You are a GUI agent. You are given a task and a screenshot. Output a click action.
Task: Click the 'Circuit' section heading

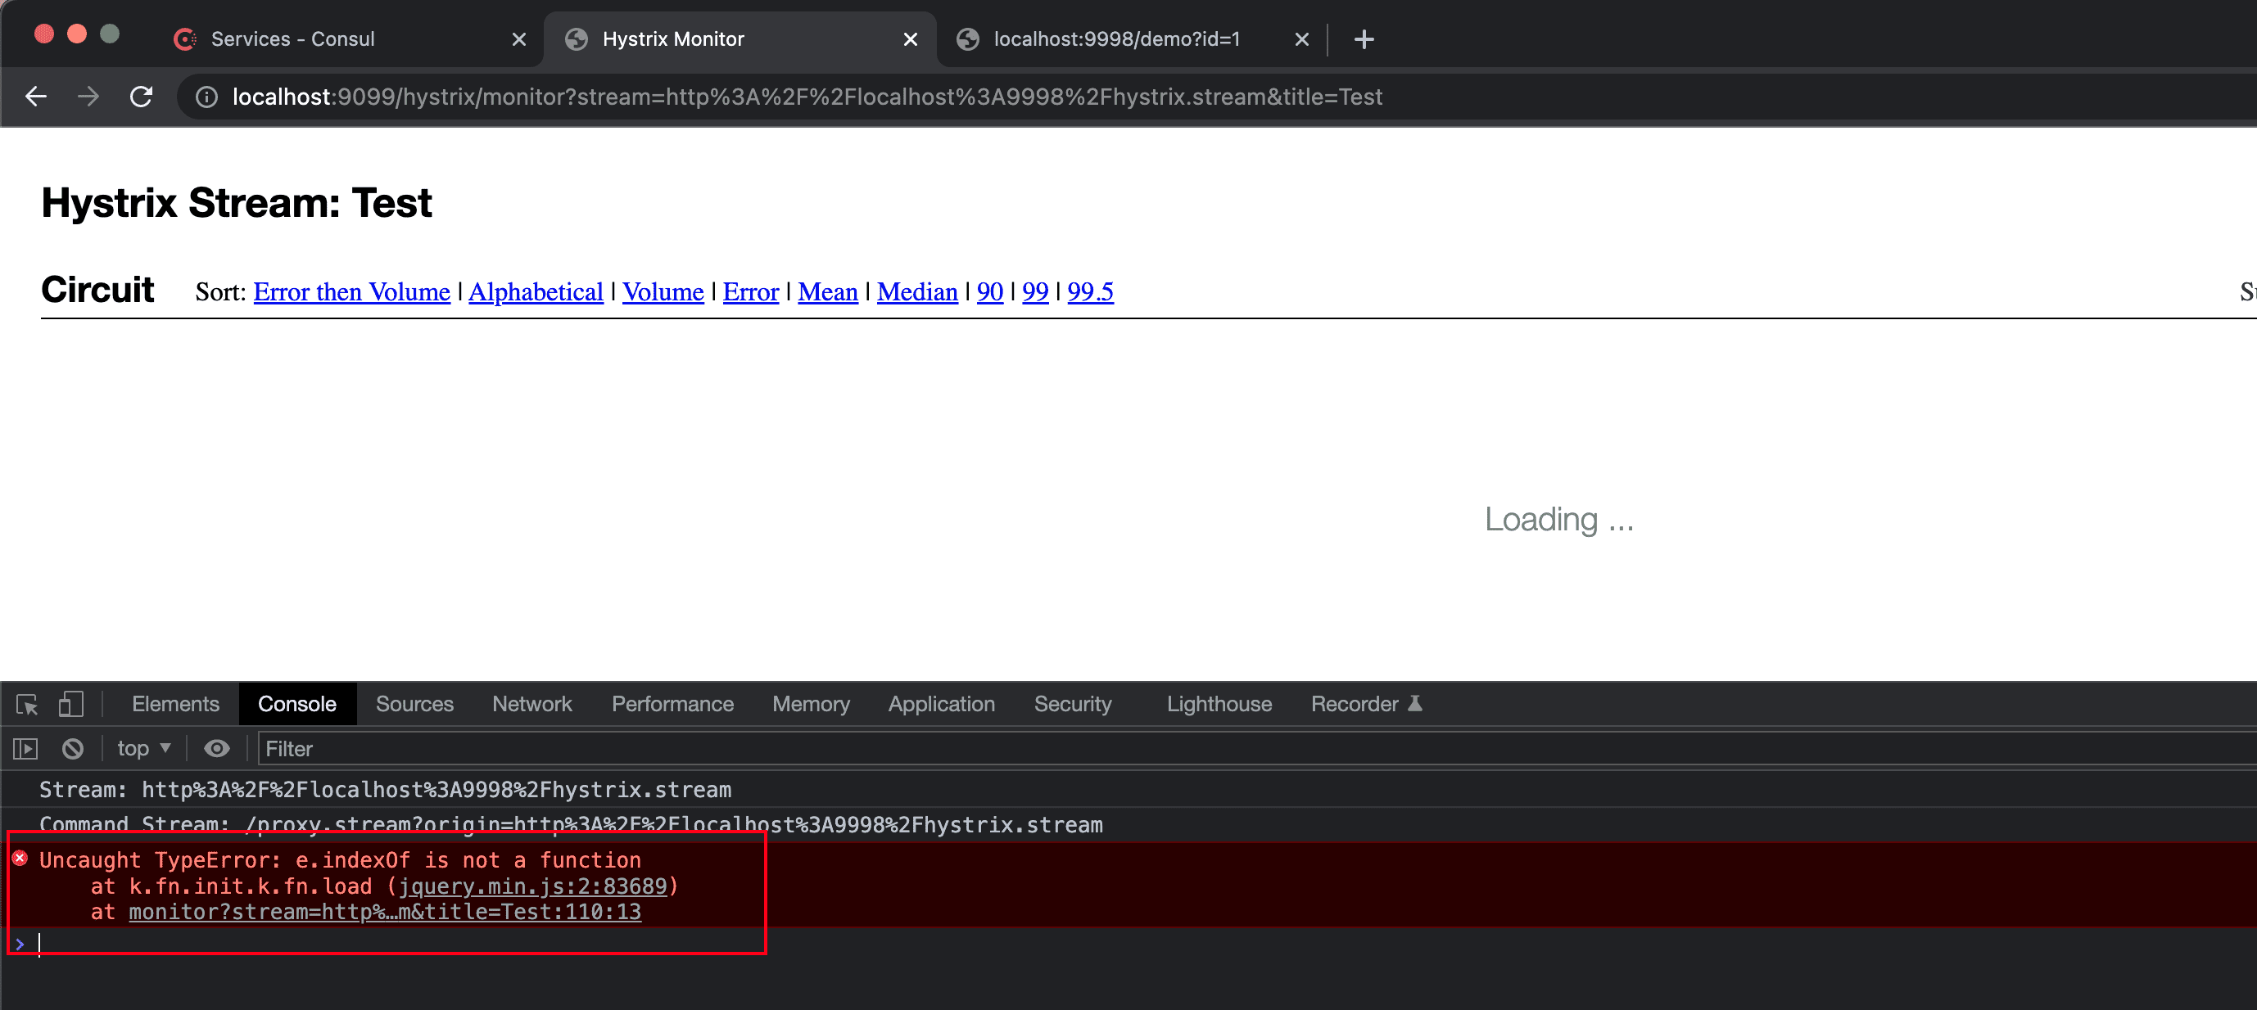(x=97, y=289)
